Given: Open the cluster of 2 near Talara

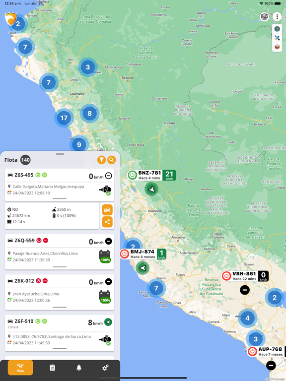Looking at the screenshot, I should click(18, 24).
